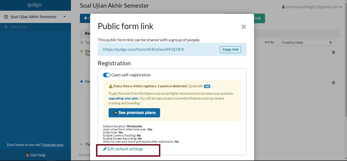Copy the public form link
Viewport: 347px width, 161px height.
[230, 49]
